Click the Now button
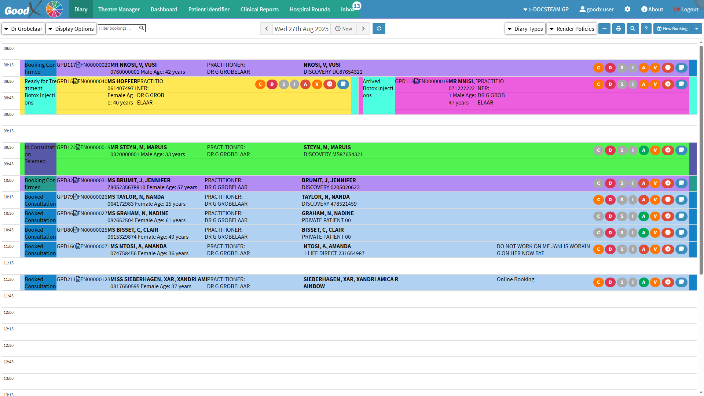704x396 pixels. [344, 29]
